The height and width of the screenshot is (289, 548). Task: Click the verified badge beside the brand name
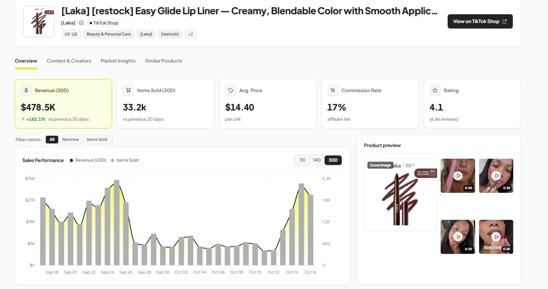pos(81,23)
